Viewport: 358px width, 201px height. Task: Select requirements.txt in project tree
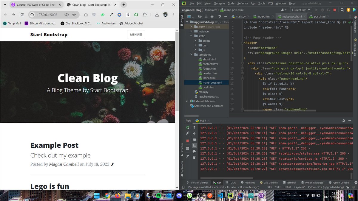point(208,96)
